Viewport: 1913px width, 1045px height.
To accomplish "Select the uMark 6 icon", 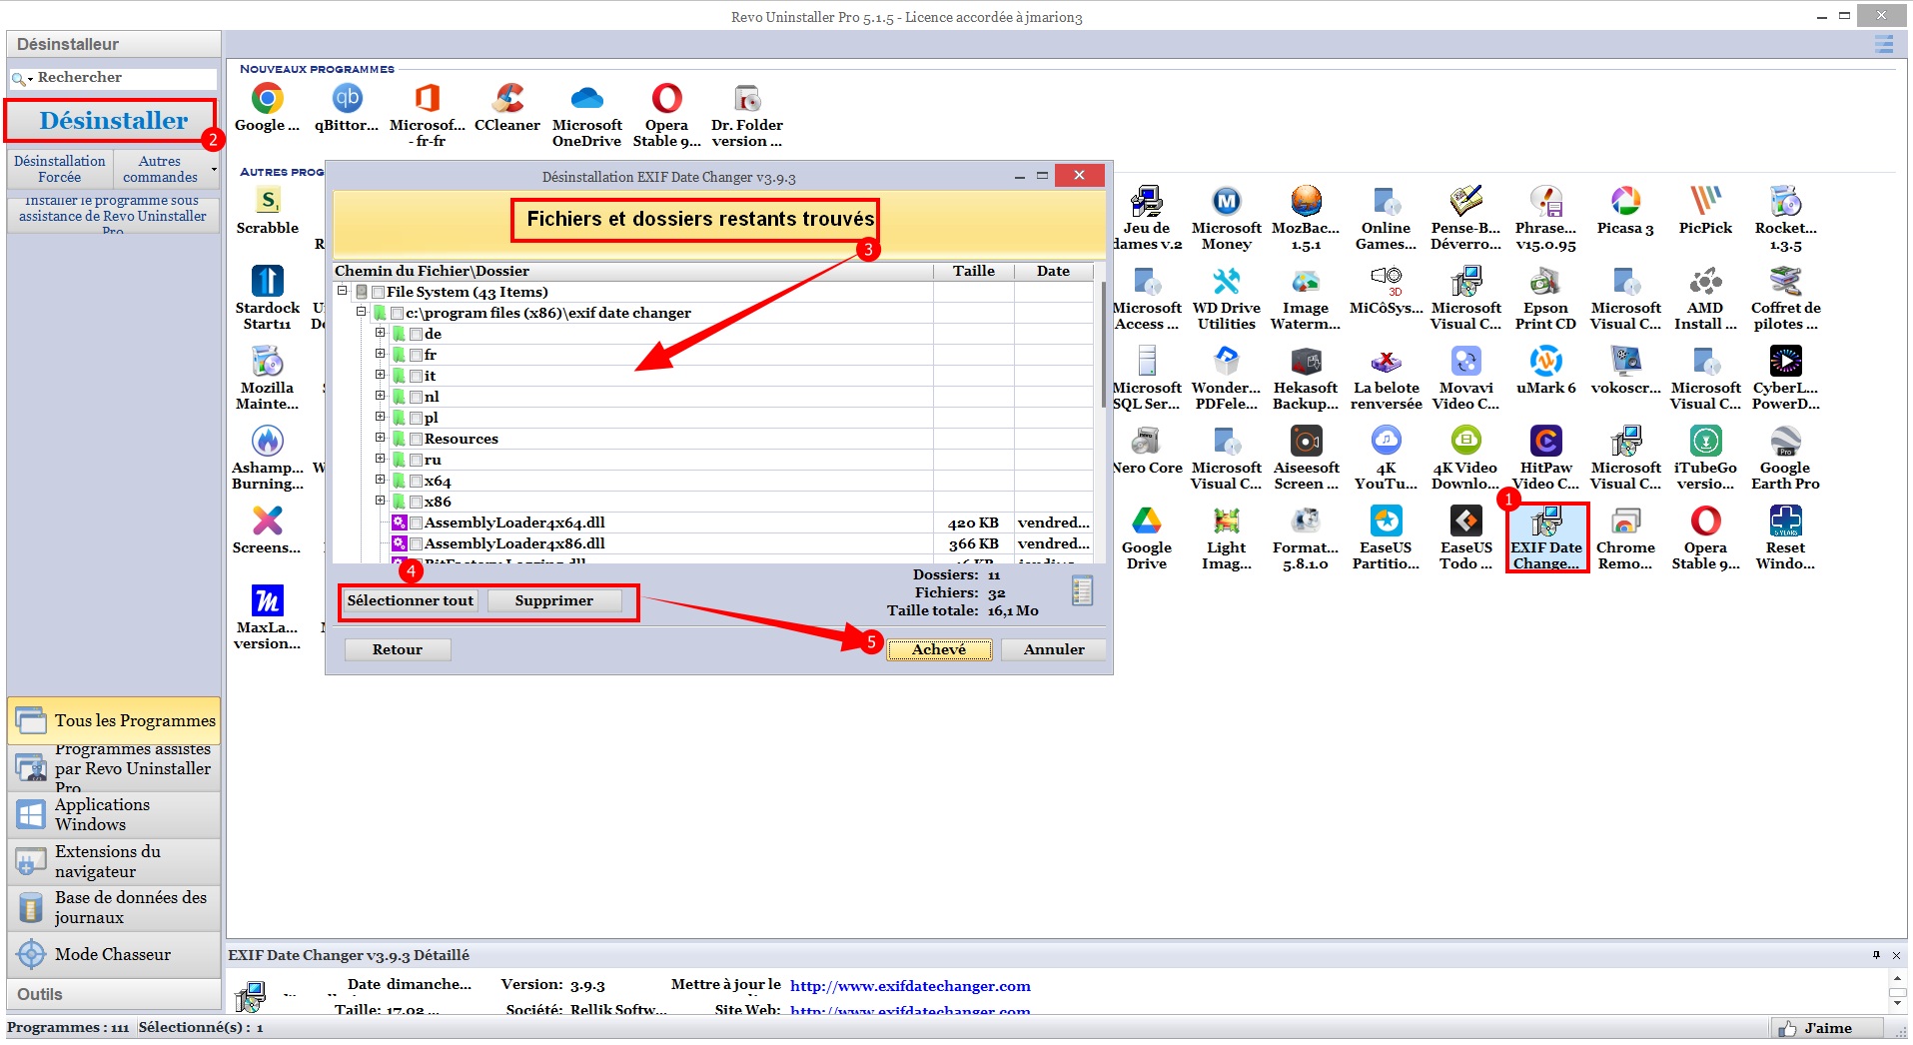I will [x=1545, y=361].
